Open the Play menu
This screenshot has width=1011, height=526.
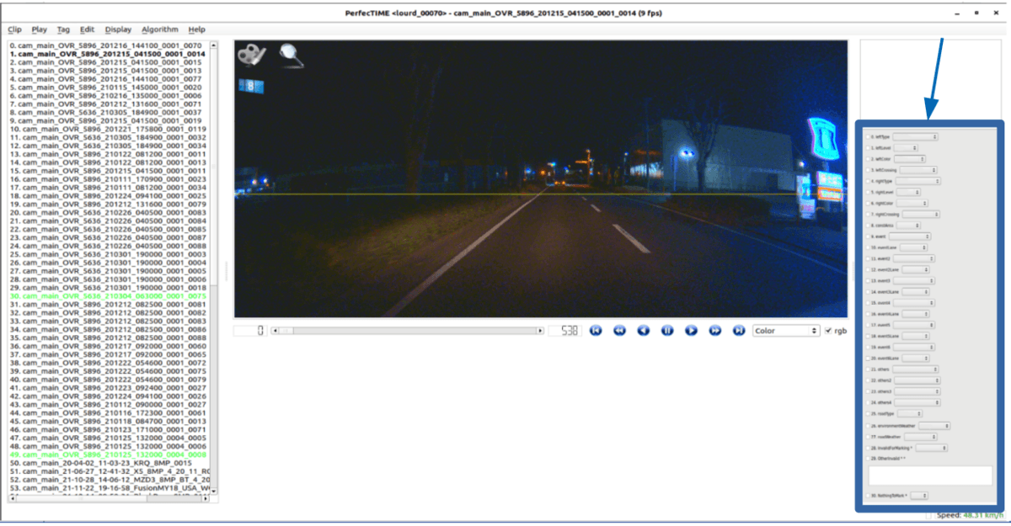tap(39, 29)
